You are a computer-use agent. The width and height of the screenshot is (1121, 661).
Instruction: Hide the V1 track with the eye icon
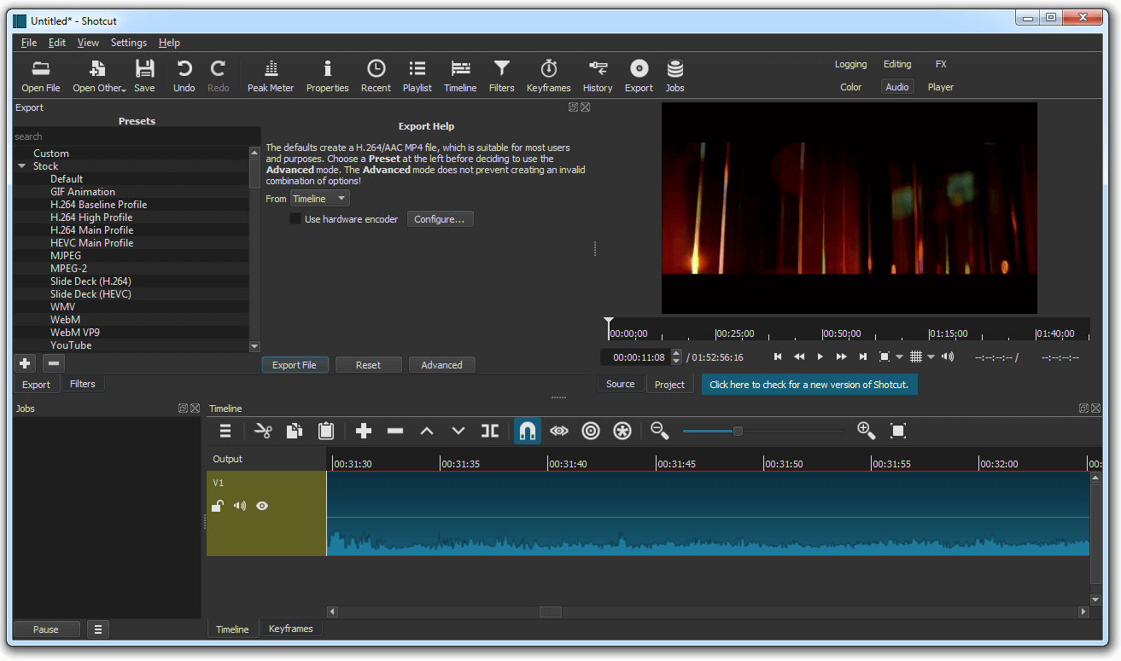(x=262, y=506)
